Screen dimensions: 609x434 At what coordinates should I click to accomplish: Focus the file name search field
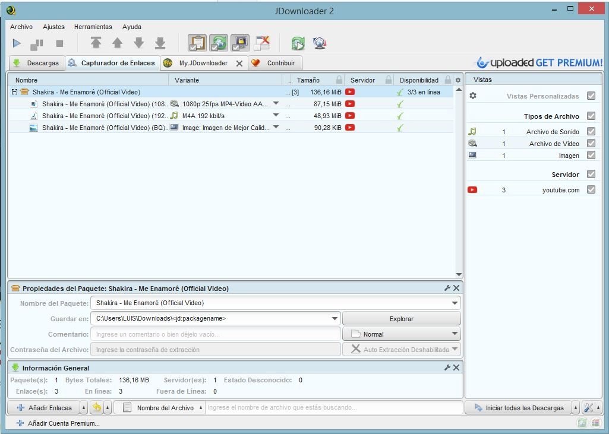coord(334,408)
